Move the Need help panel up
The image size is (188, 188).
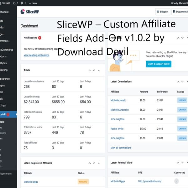pos(178,38)
